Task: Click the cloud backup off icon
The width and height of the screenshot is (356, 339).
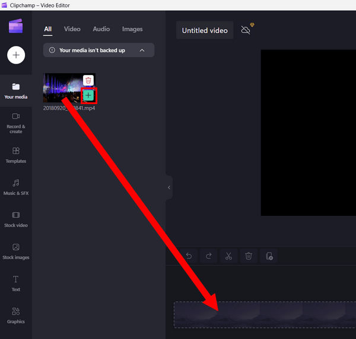Action: (246, 30)
